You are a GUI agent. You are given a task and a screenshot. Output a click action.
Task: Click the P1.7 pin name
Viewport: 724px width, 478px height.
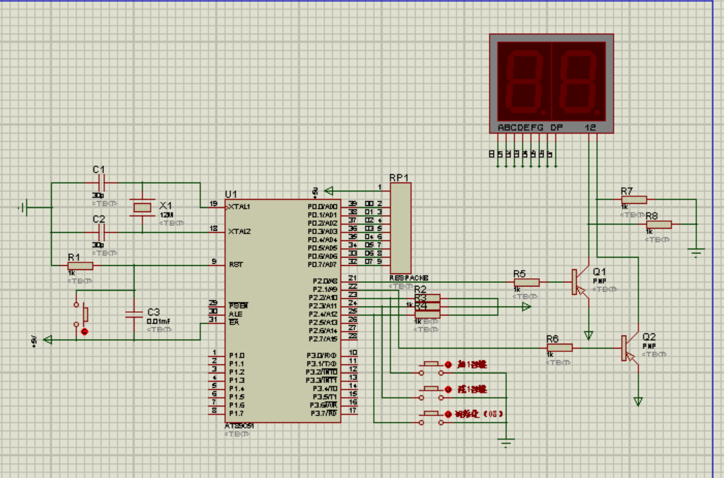click(237, 413)
